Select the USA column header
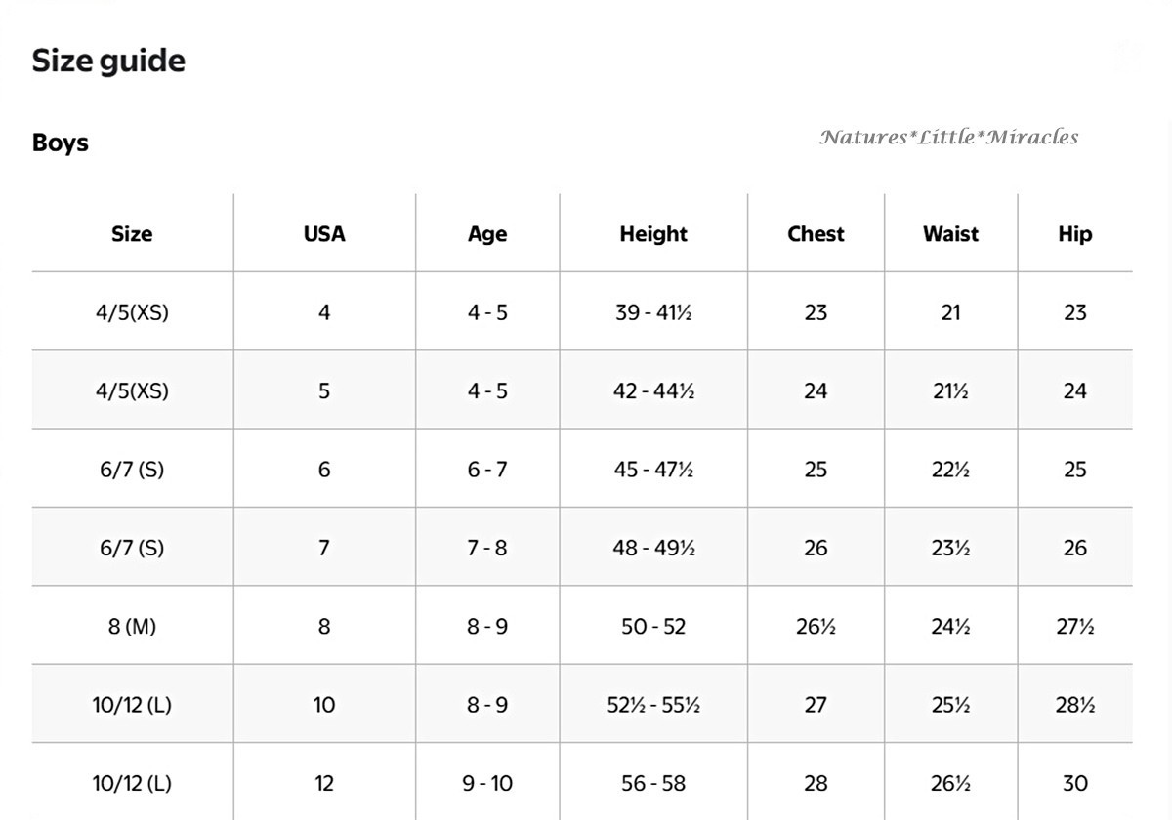The width and height of the screenshot is (1172, 820). pyautogui.click(x=324, y=234)
